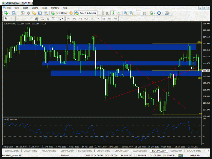Screen dimensions: 212x159
Task: Switch to the GBPUSD,H4 chart tab
Action: pyautogui.click(x=176, y=151)
